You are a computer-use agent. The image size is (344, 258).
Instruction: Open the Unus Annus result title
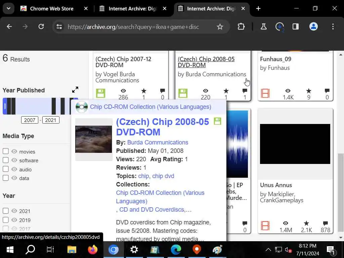pos(276,185)
